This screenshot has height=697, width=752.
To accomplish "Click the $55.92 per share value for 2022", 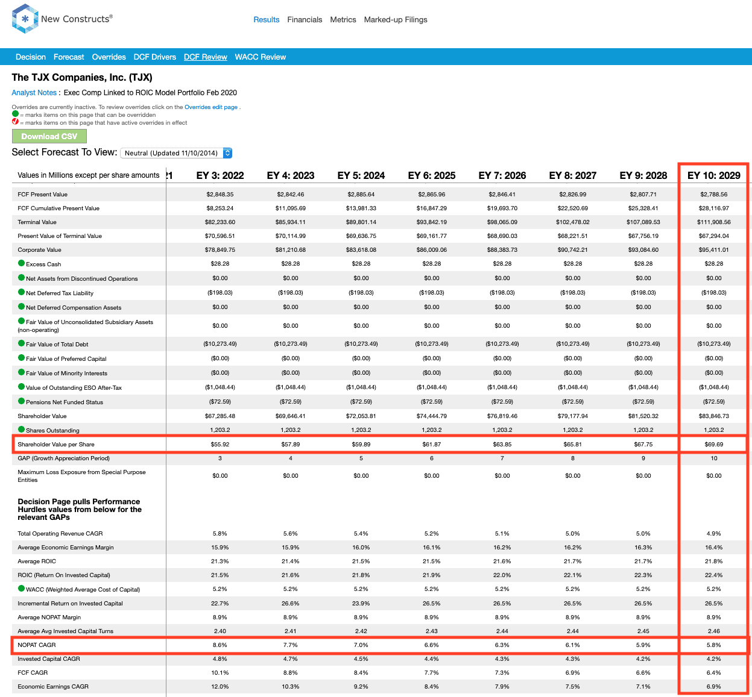I will click(x=220, y=445).
